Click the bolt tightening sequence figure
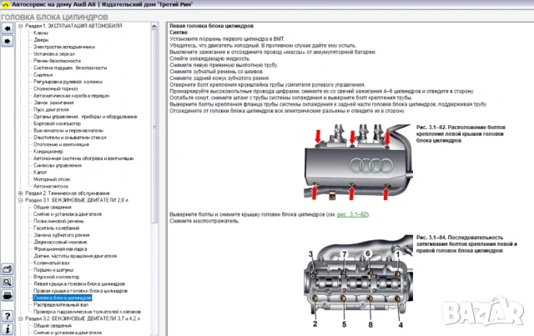Image resolution: width=534 pixels, height=336 pixels. pos(358,281)
